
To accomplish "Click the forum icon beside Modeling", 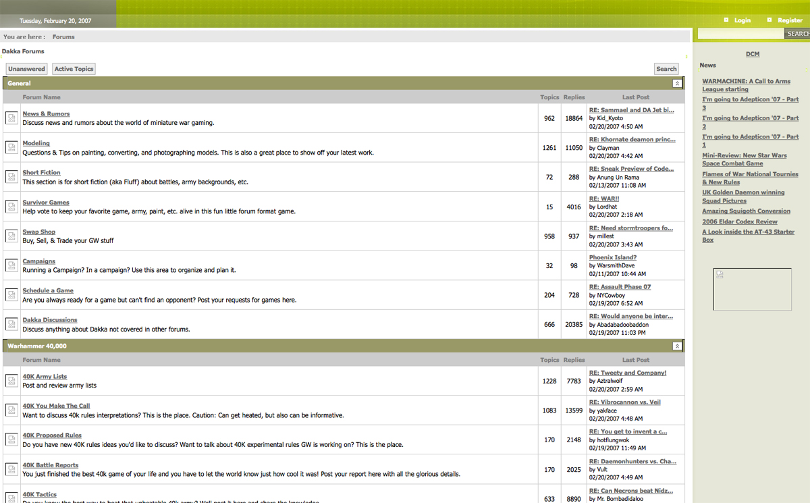I will (11, 147).
